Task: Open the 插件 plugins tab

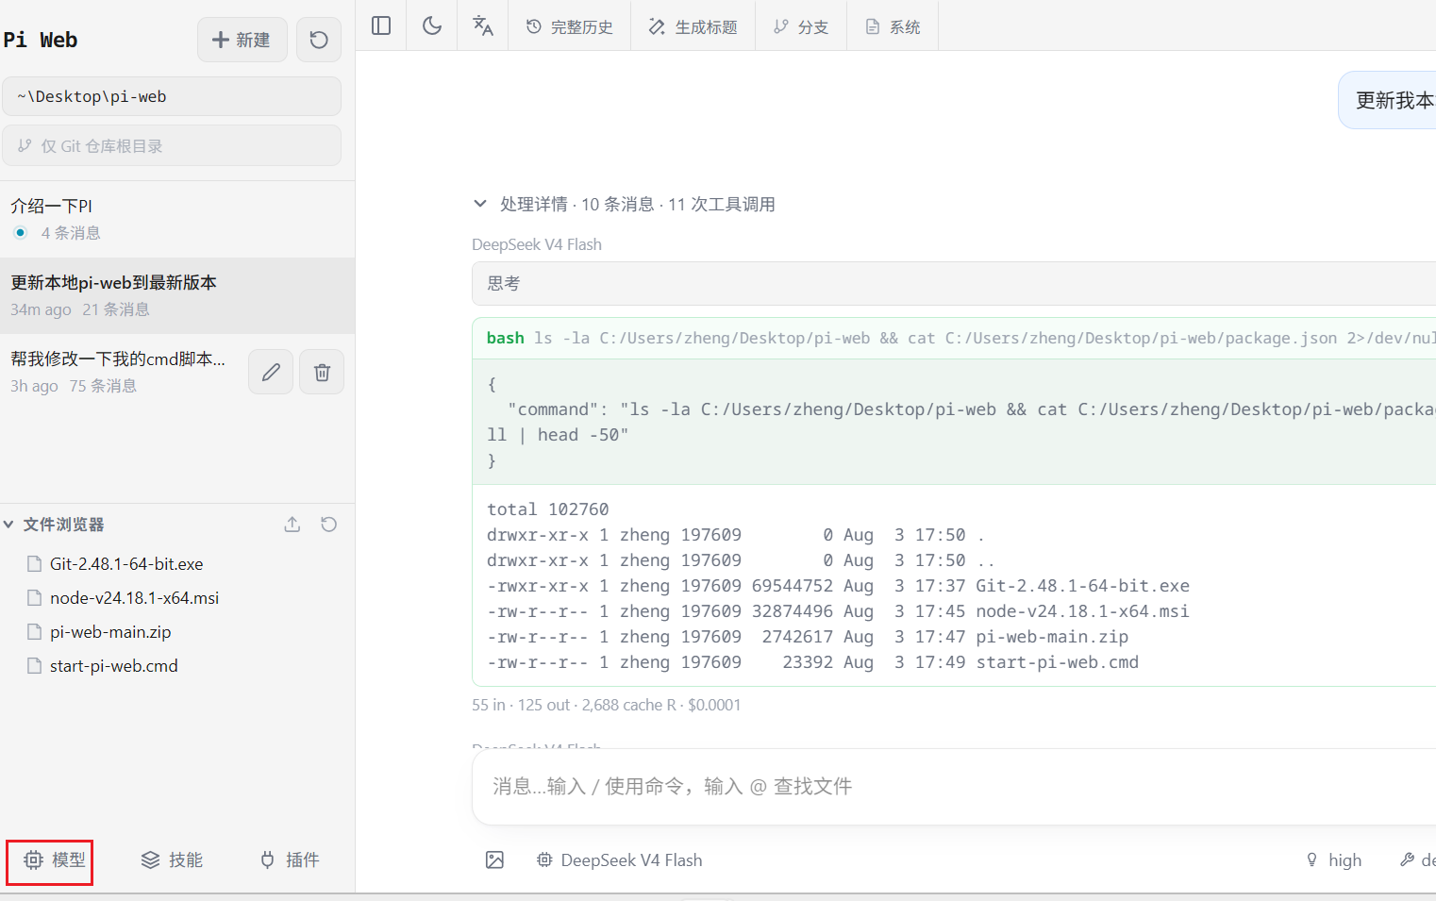Action: (290, 859)
